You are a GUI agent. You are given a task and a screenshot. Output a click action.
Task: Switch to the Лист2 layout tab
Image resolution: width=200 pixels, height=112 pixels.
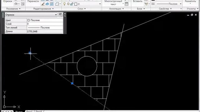[x=39, y=111]
